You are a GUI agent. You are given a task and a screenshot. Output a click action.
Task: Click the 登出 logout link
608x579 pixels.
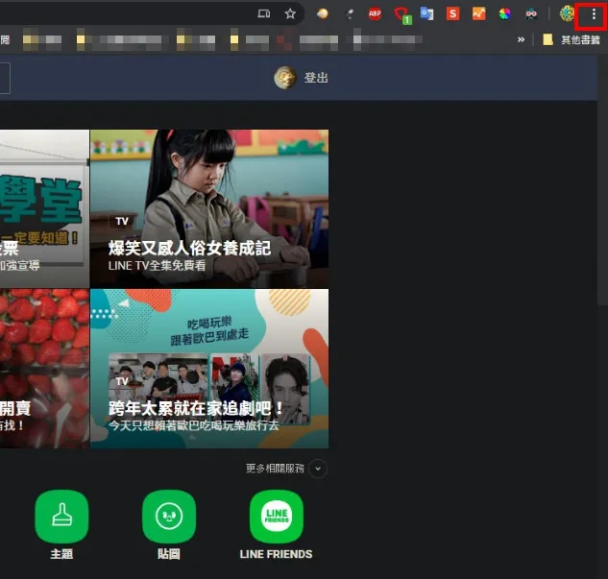click(x=316, y=78)
